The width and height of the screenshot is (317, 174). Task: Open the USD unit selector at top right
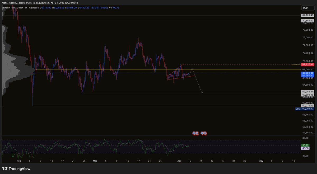point(308,8)
